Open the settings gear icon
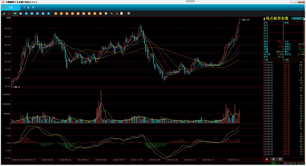Image resolution: width=306 pixels, height=166 pixels. click(129, 13)
